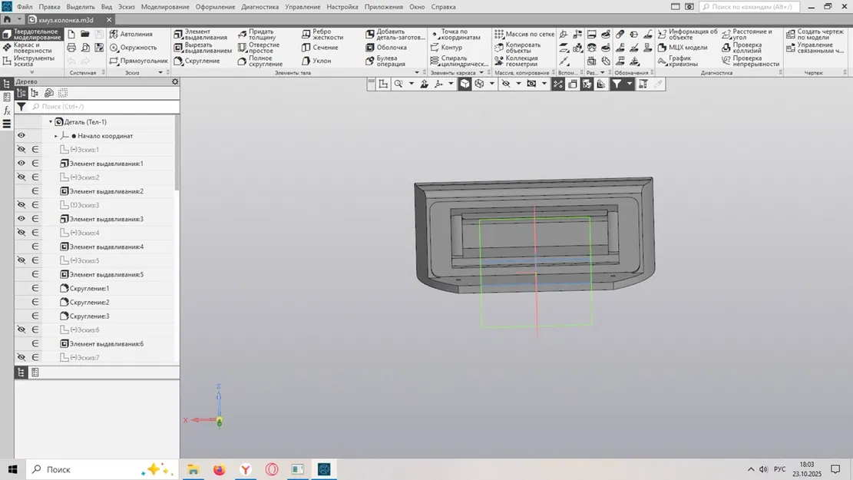Choose Оболочка shell command
The height and width of the screenshot is (480, 853).
pyautogui.click(x=385, y=48)
